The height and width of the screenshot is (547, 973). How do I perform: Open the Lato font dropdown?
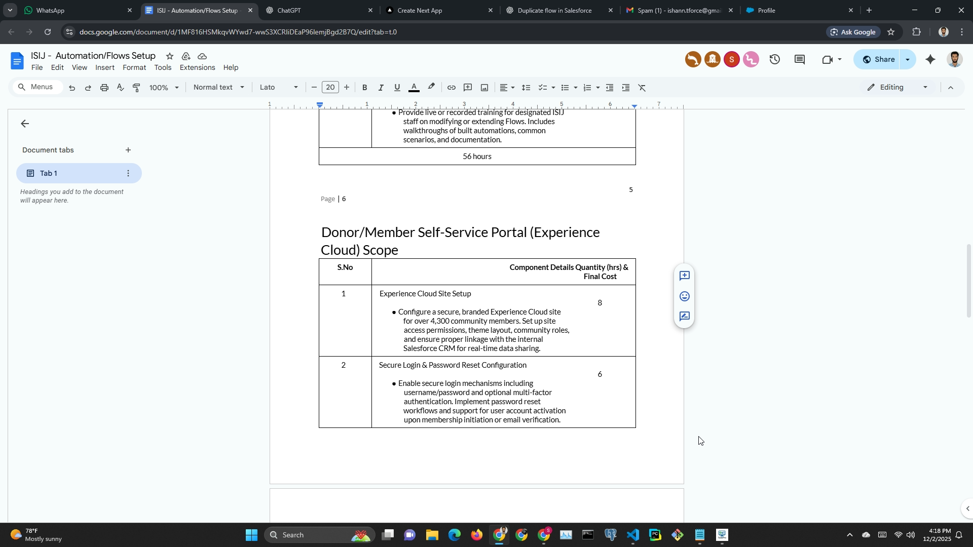pos(279,88)
